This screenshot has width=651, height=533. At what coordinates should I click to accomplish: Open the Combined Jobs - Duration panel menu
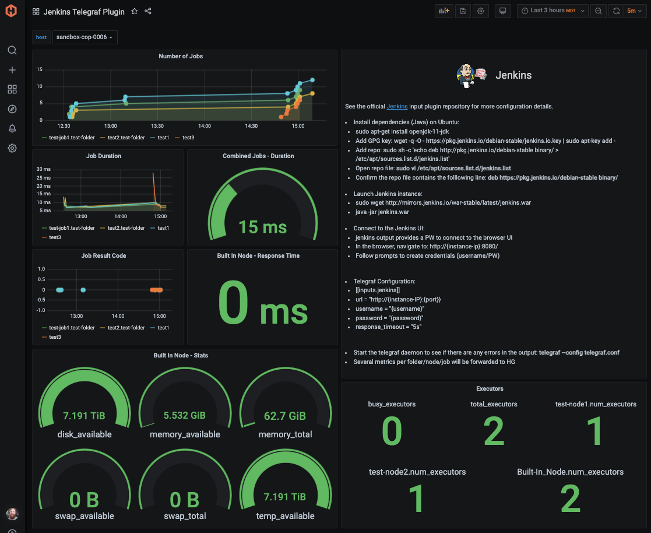click(x=258, y=156)
